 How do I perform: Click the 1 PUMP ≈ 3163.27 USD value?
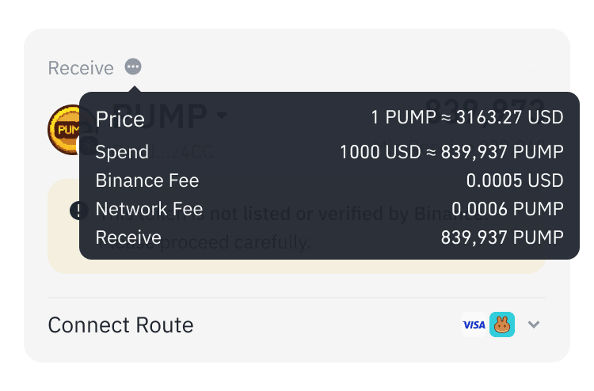point(467,117)
